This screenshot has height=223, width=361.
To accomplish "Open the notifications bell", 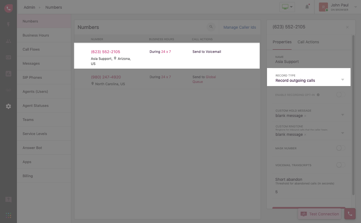I will click(x=307, y=7).
